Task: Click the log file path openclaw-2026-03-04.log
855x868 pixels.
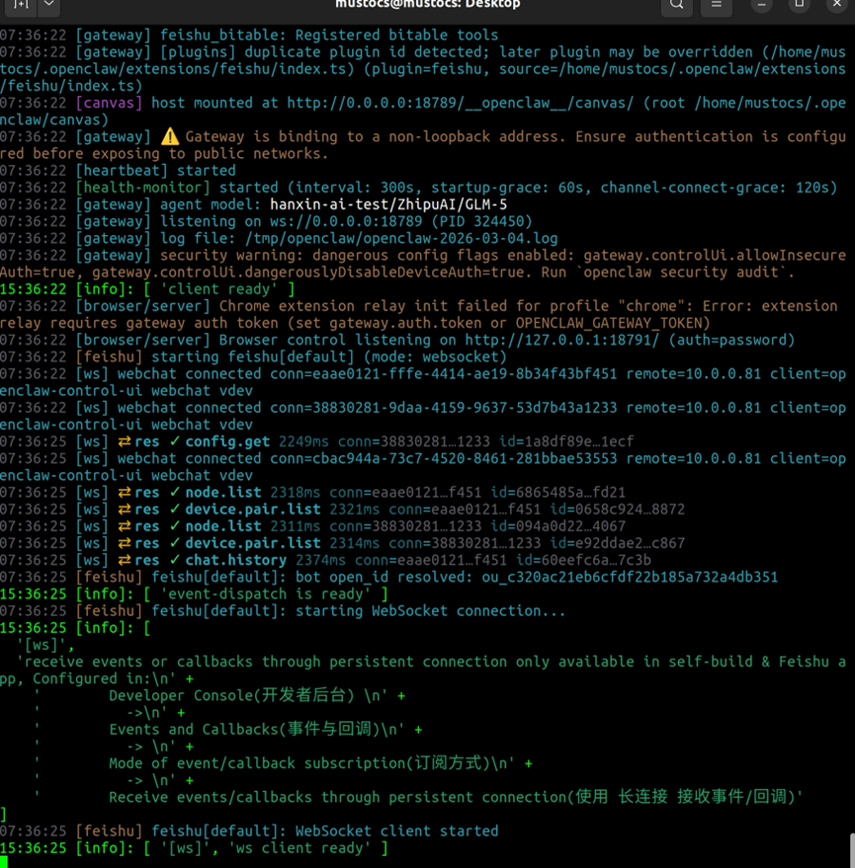Action: pyautogui.click(x=401, y=239)
